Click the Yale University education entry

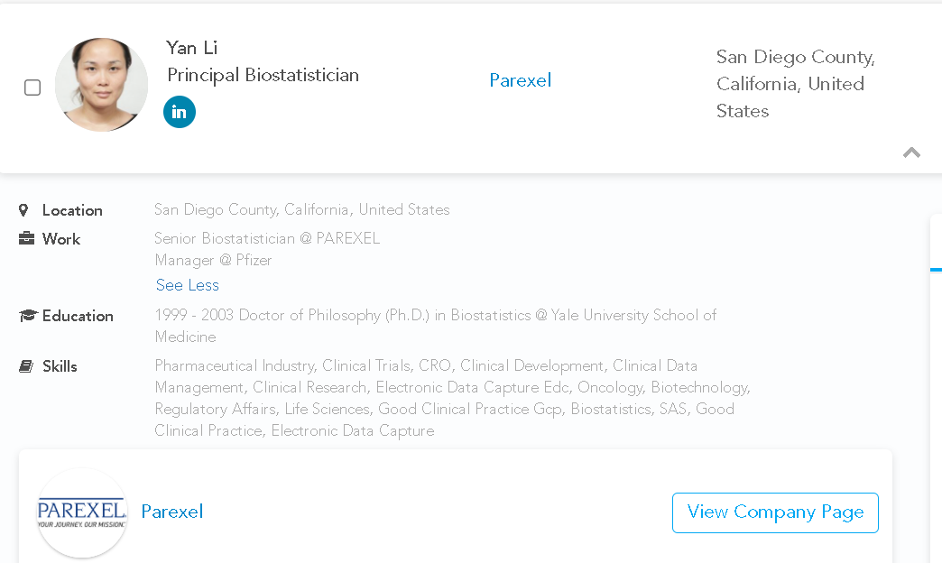click(x=436, y=326)
